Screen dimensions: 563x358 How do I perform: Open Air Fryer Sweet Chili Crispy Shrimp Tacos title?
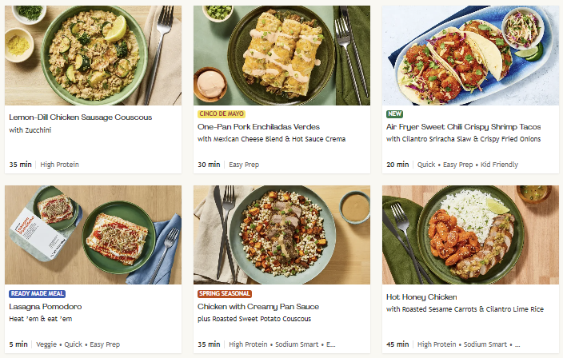click(x=463, y=127)
